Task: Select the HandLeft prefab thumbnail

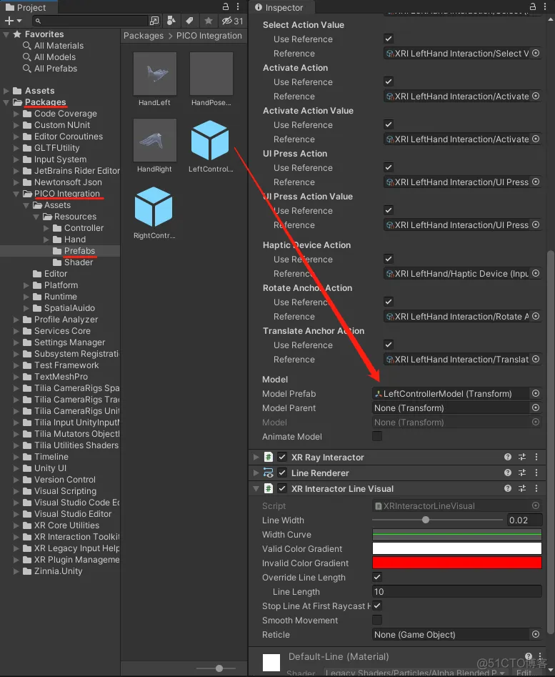Action: click(x=154, y=74)
